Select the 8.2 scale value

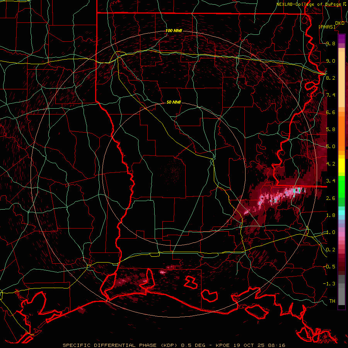pyautogui.click(x=331, y=78)
